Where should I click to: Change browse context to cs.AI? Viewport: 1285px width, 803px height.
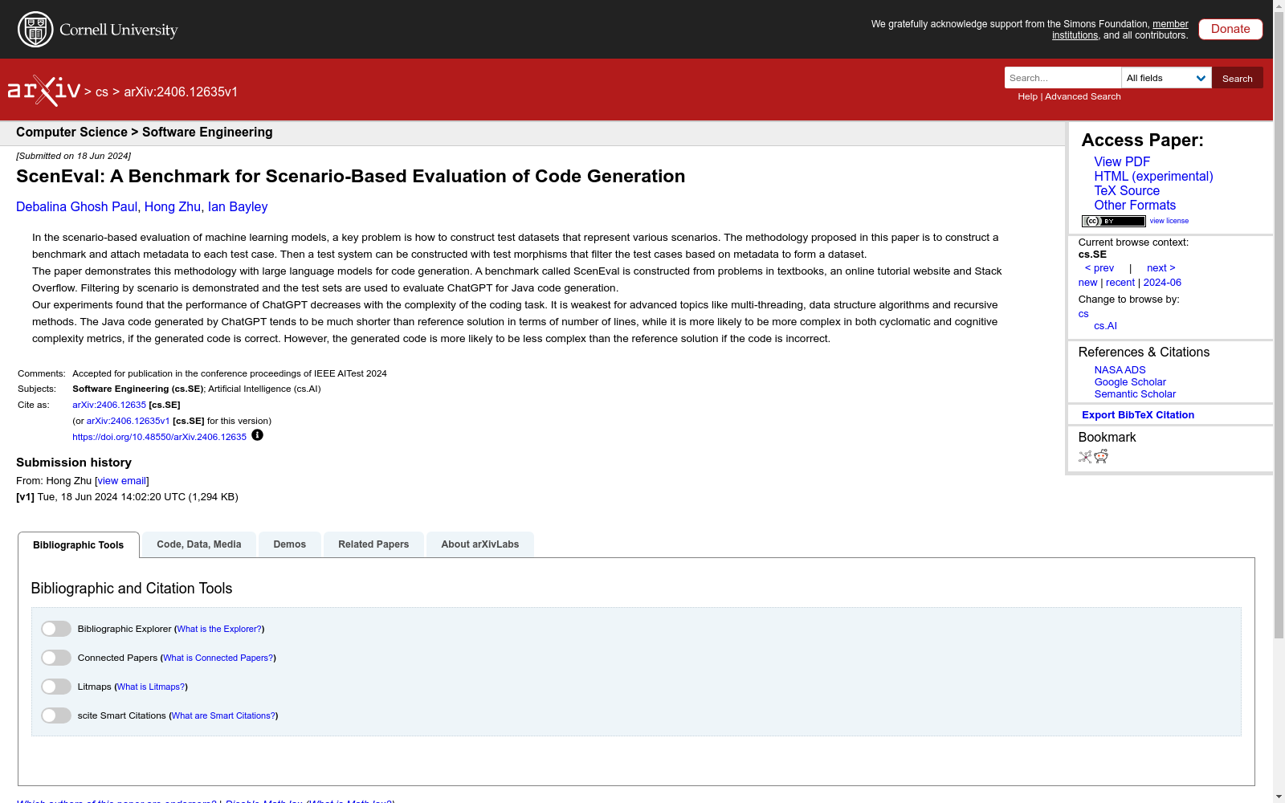pos(1105,326)
